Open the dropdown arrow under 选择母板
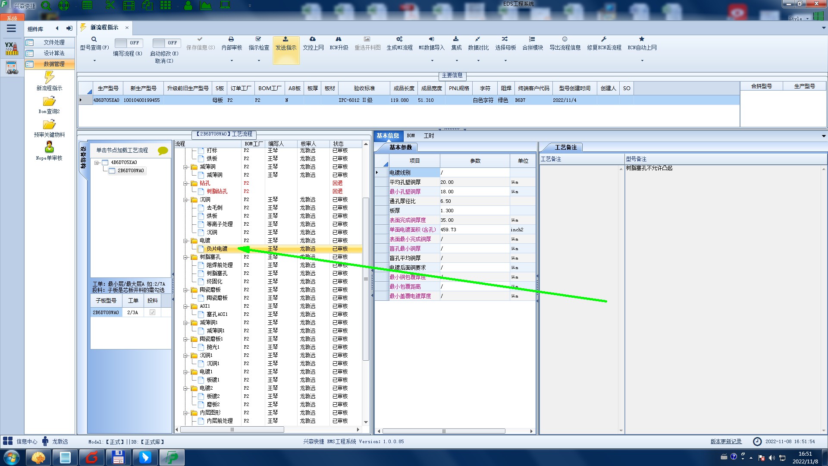The width and height of the screenshot is (828, 466). pos(505,60)
